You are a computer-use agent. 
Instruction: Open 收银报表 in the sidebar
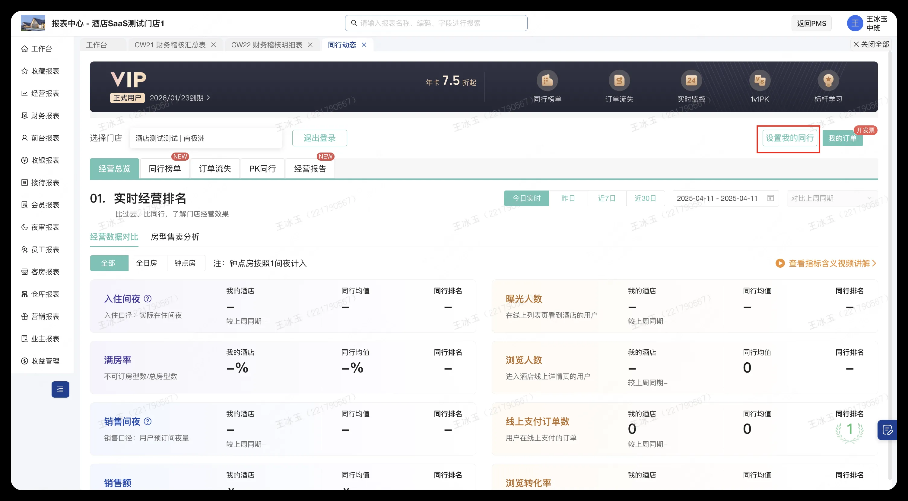40,160
